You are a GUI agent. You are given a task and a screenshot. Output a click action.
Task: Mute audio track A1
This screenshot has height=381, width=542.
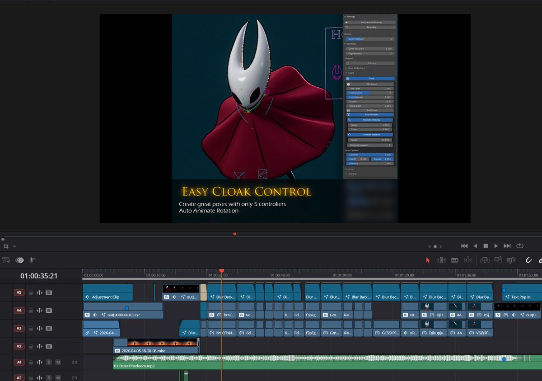point(58,362)
